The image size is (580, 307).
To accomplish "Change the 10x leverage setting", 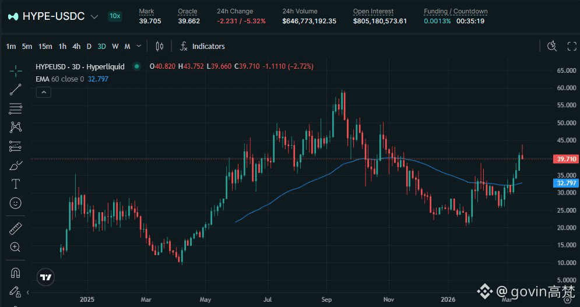I will [x=115, y=16].
